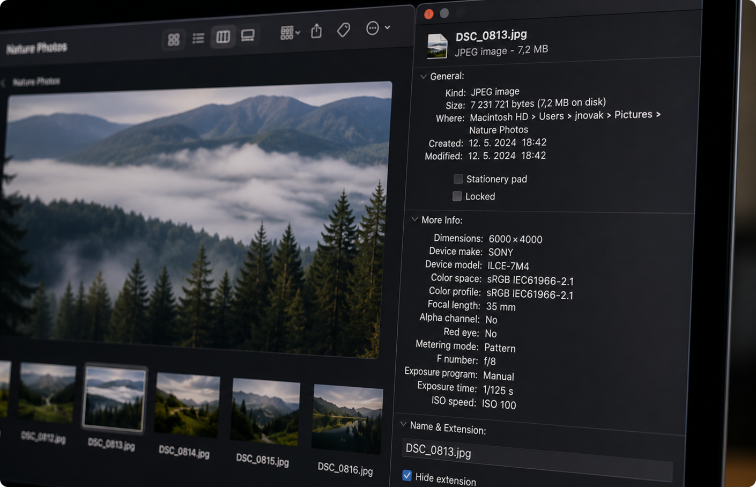The image size is (756, 487).
Task: Click the Focal length value "35 mm"
Action: 501,307
